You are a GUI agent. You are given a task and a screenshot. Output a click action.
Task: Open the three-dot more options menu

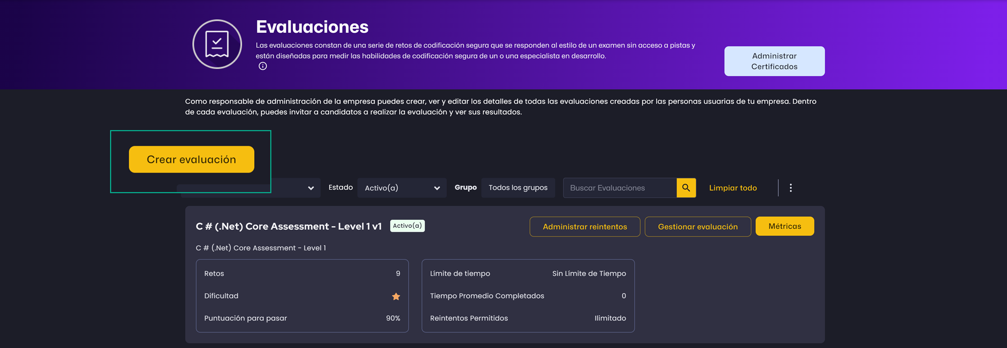click(790, 188)
